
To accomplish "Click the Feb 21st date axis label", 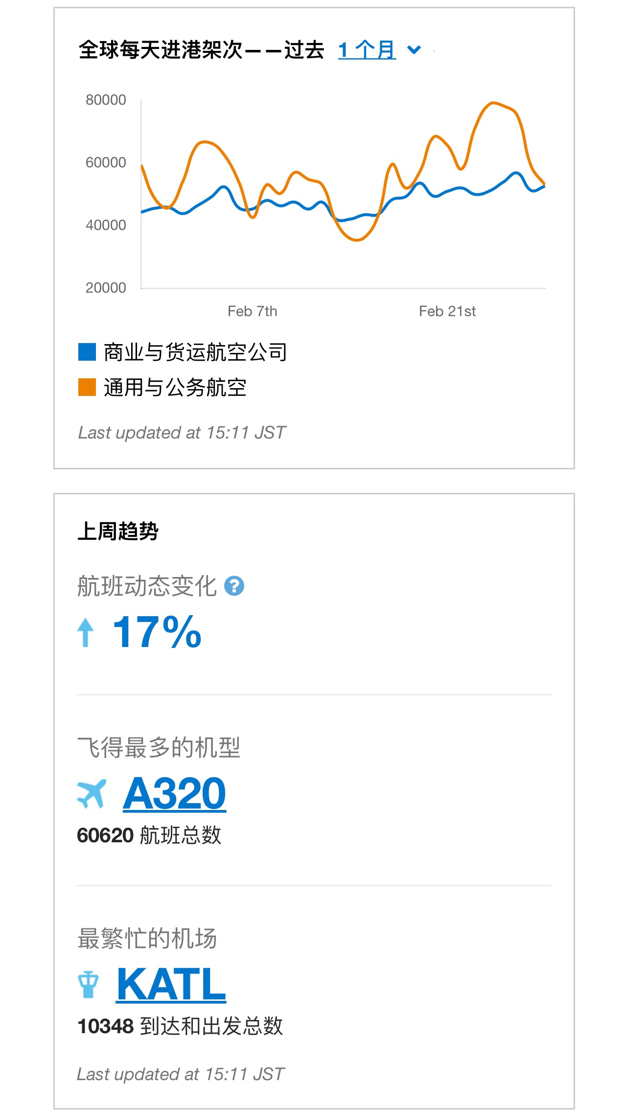I will click(x=447, y=311).
